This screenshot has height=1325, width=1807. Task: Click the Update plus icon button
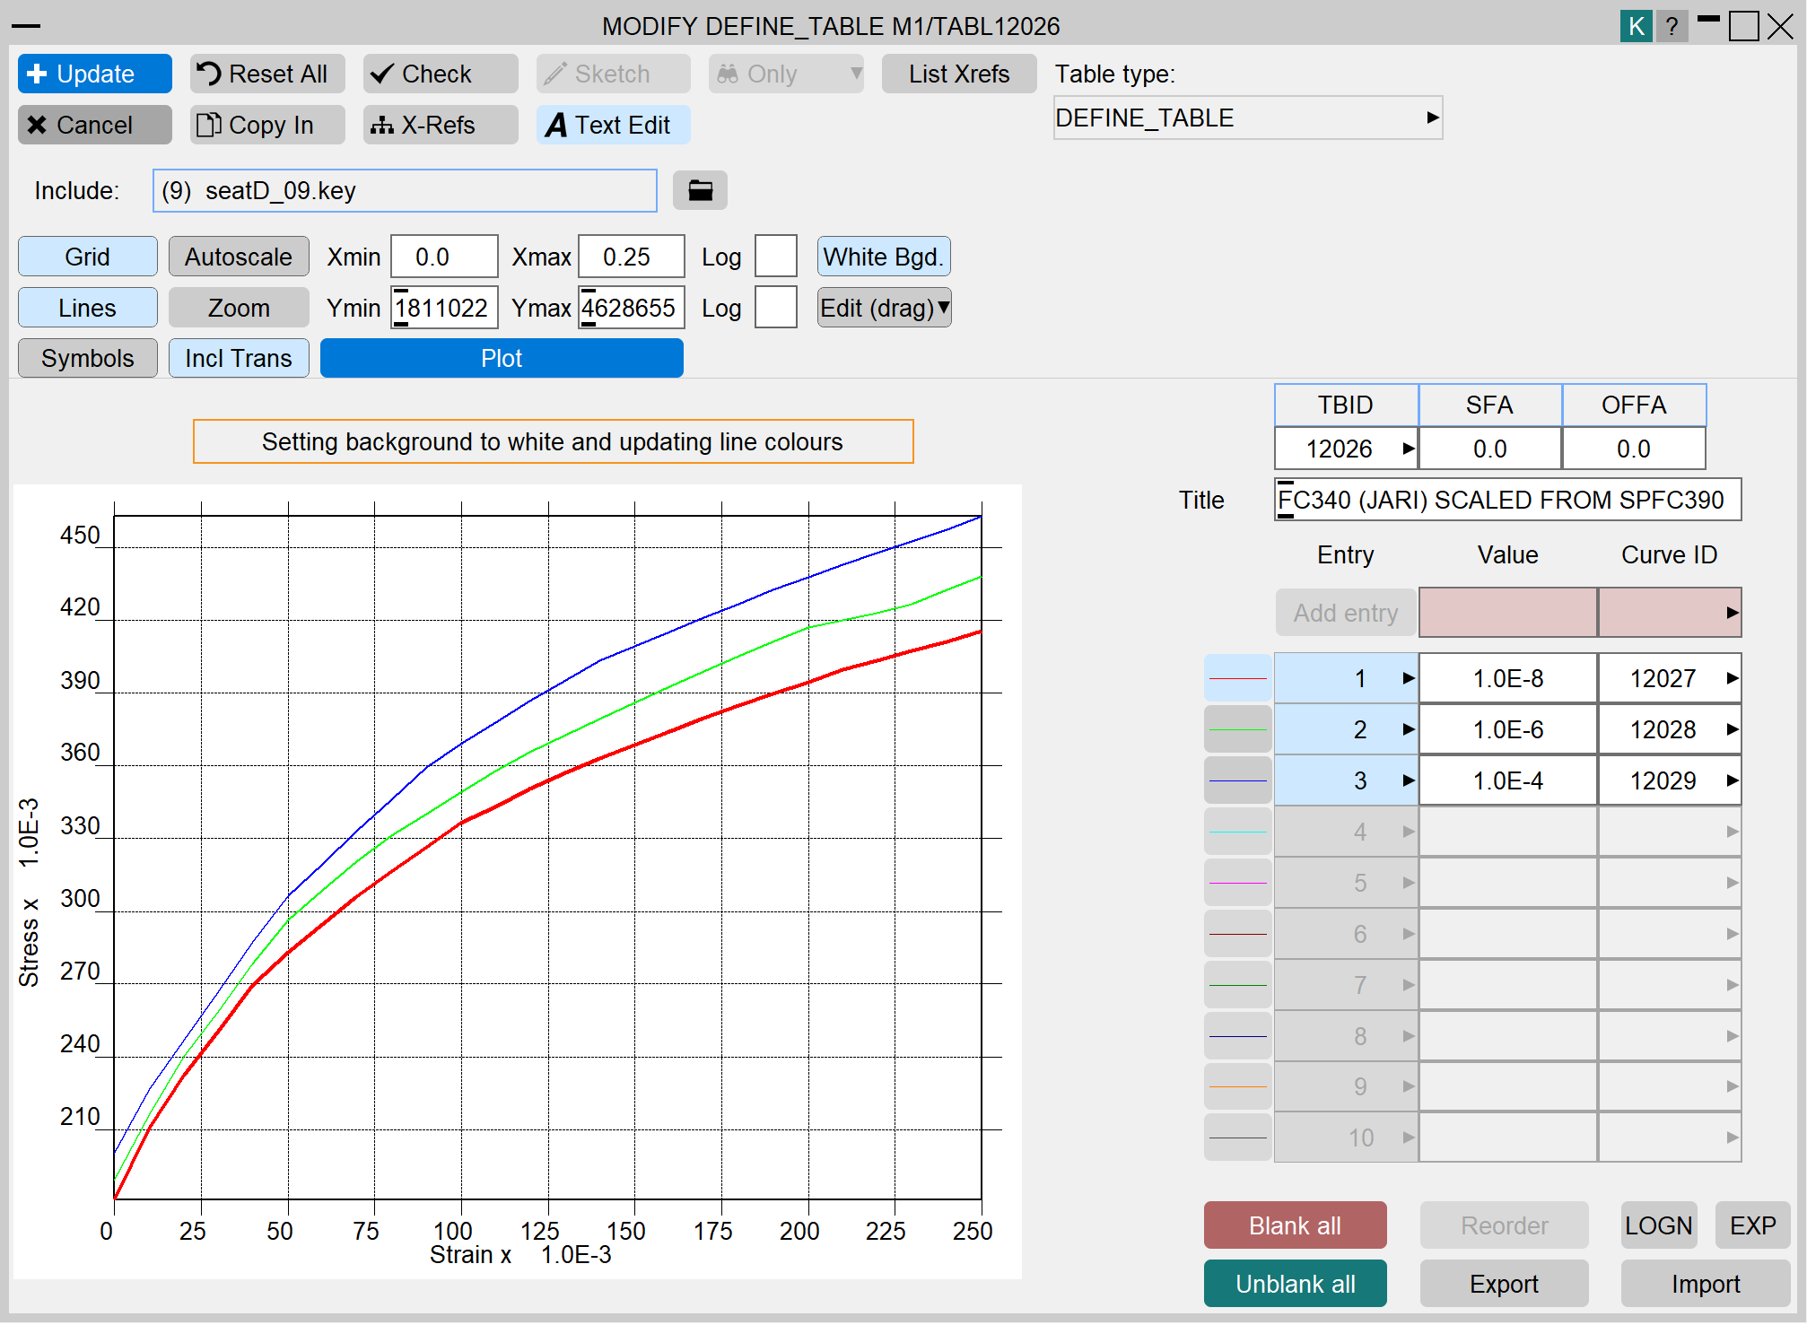pos(95,74)
